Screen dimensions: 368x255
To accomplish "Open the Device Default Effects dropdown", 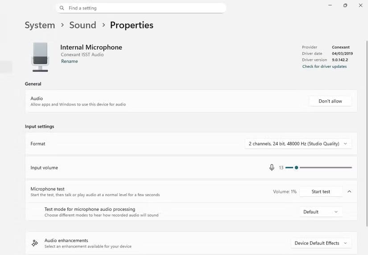I will click(321, 243).
